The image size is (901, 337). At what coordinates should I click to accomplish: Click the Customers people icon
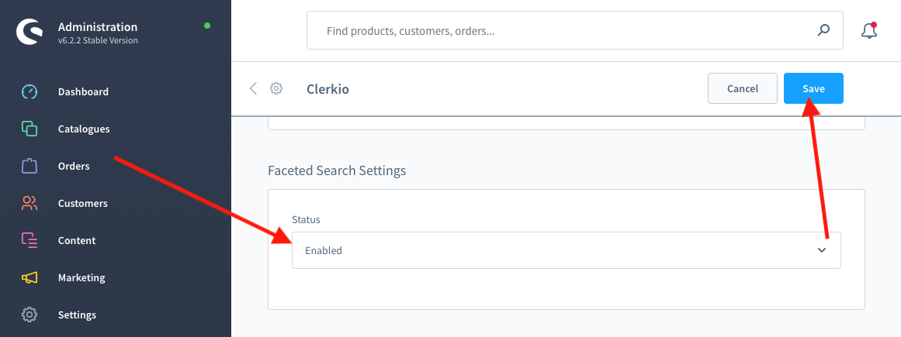click(29, 203)
